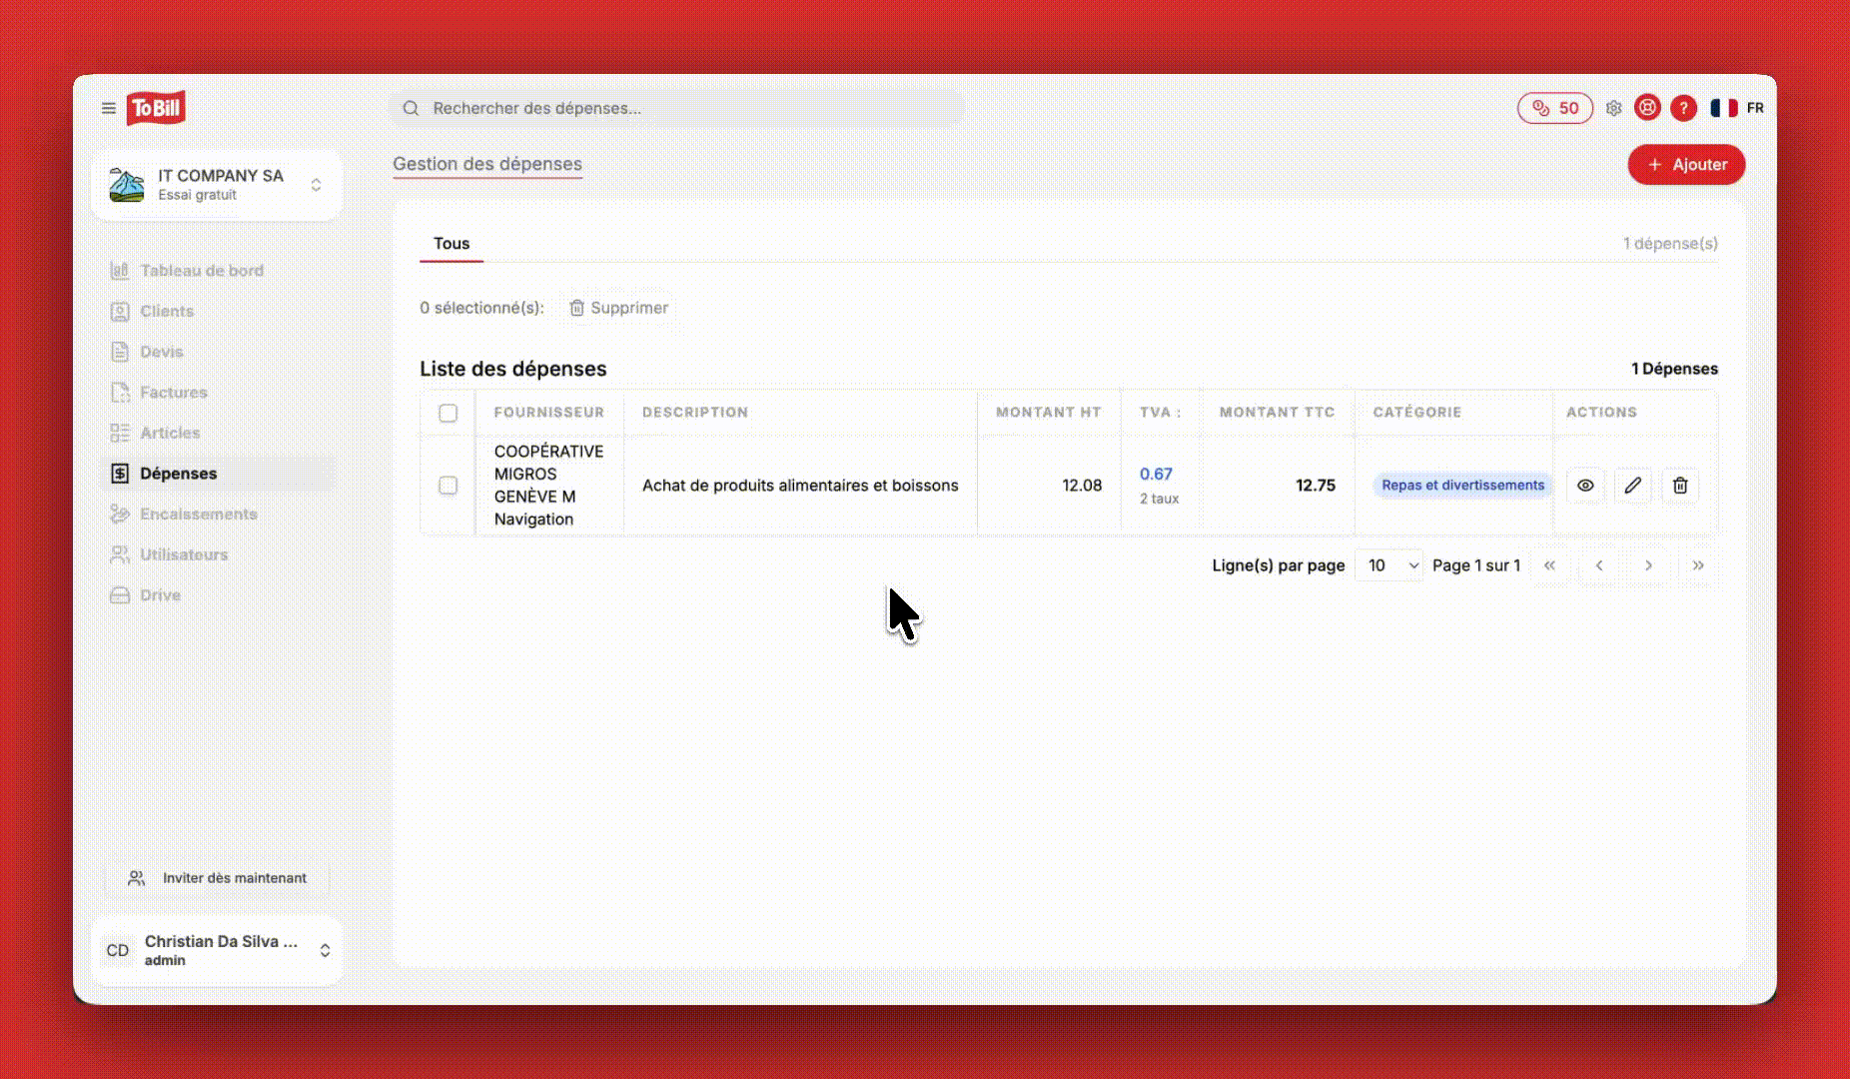Image resolution: width=1850 pixels, height=1079 pixels.
Task: Navigate to Encaissements via its sidebar icon
Action: click(x=119, y=514)
